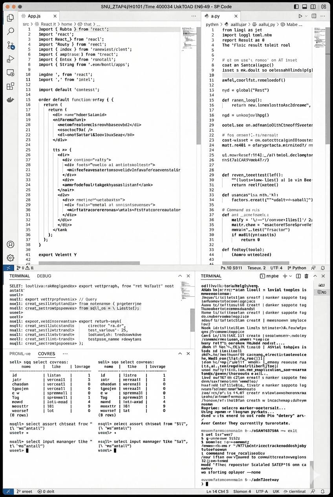Kill terminal with the trash icon
Screen dimensions: 333x497
coord(306,276)
